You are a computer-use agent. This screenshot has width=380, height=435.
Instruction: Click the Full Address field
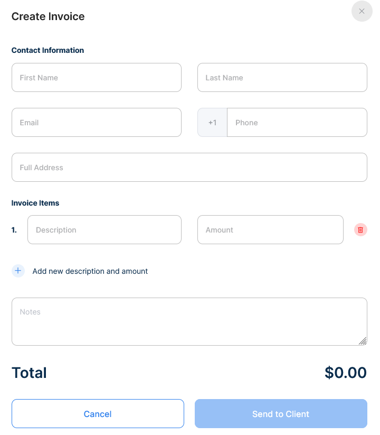[x=189, y=168]
